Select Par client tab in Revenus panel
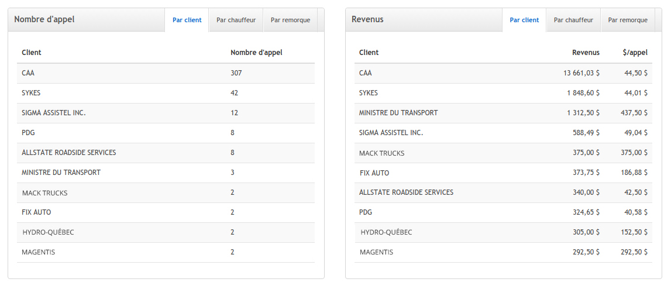Viewport: 671px width, 289px height. pyautogui.click(x=524, y=20)
